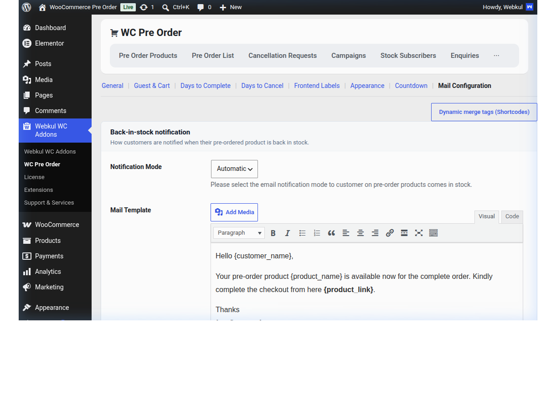
Task: Click the Webkul user avatar
Action: pos(529,7)
